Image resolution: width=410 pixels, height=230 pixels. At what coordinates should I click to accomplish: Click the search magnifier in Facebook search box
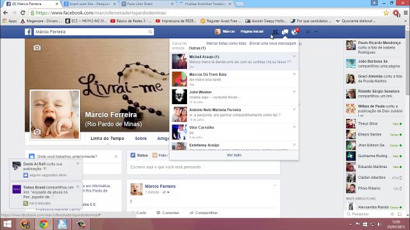coord(150,32)
